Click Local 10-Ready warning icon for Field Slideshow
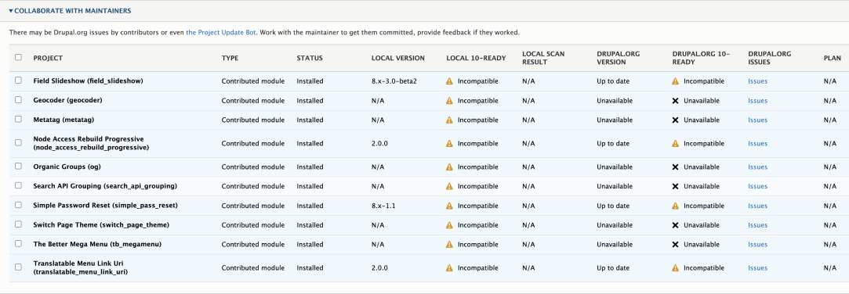Image resolution: width=849 pixels, height=294 pixels. [449, 81]
